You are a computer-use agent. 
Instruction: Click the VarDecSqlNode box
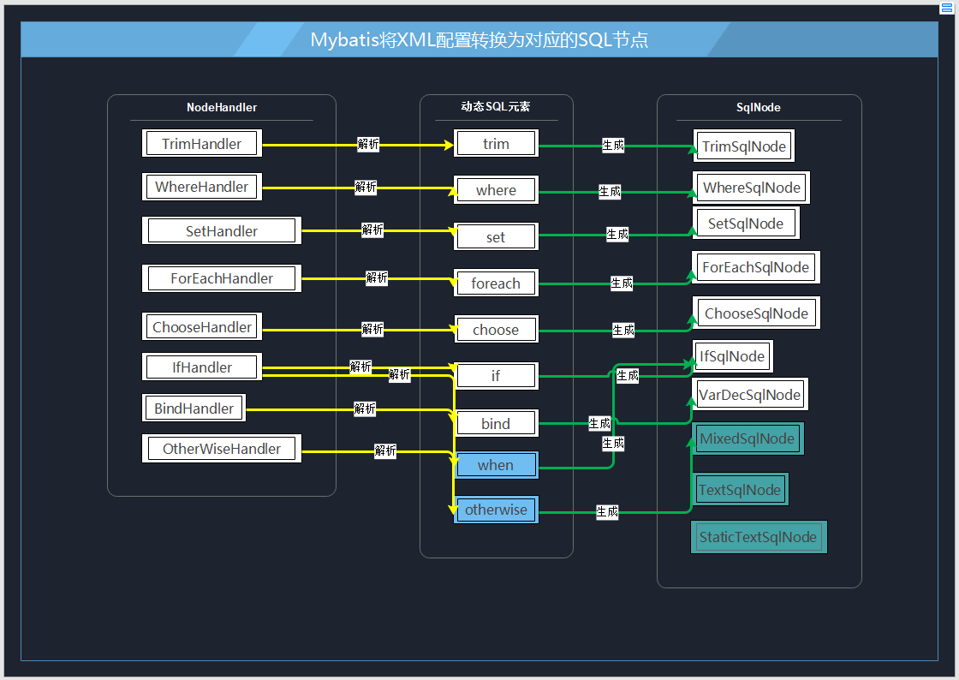tap(749, 395)
